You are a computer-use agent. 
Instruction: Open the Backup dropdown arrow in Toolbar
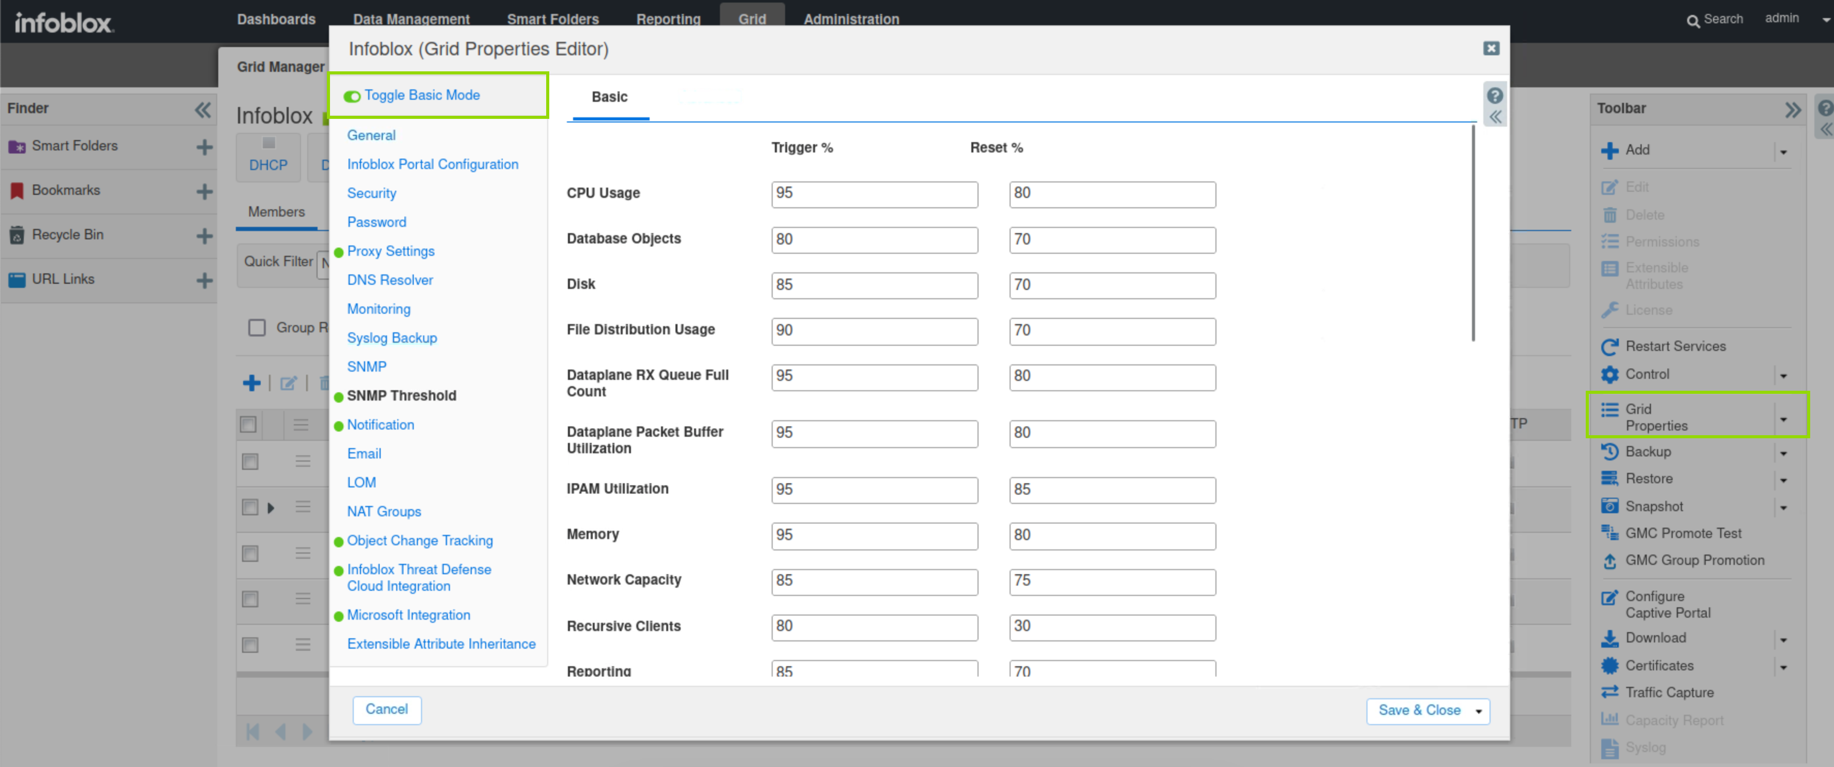(1783, 453)
